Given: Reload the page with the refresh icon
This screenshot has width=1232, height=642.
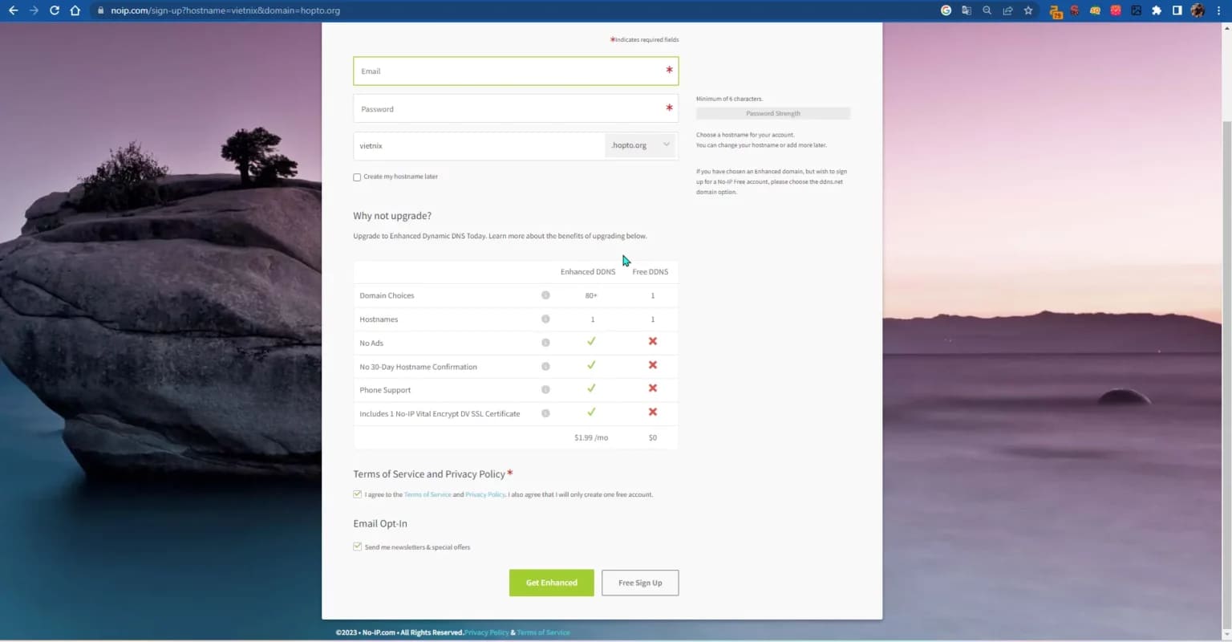Looking at the screenshot, I should pos(55,10).
